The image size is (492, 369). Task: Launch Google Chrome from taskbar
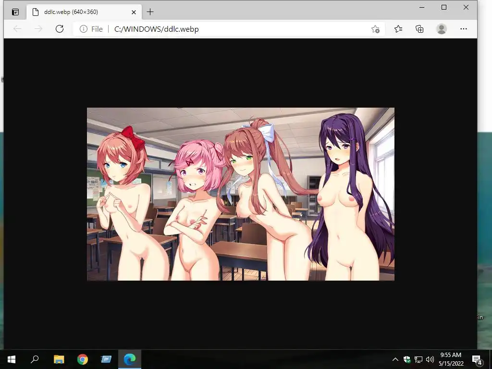tap(83, 359)
